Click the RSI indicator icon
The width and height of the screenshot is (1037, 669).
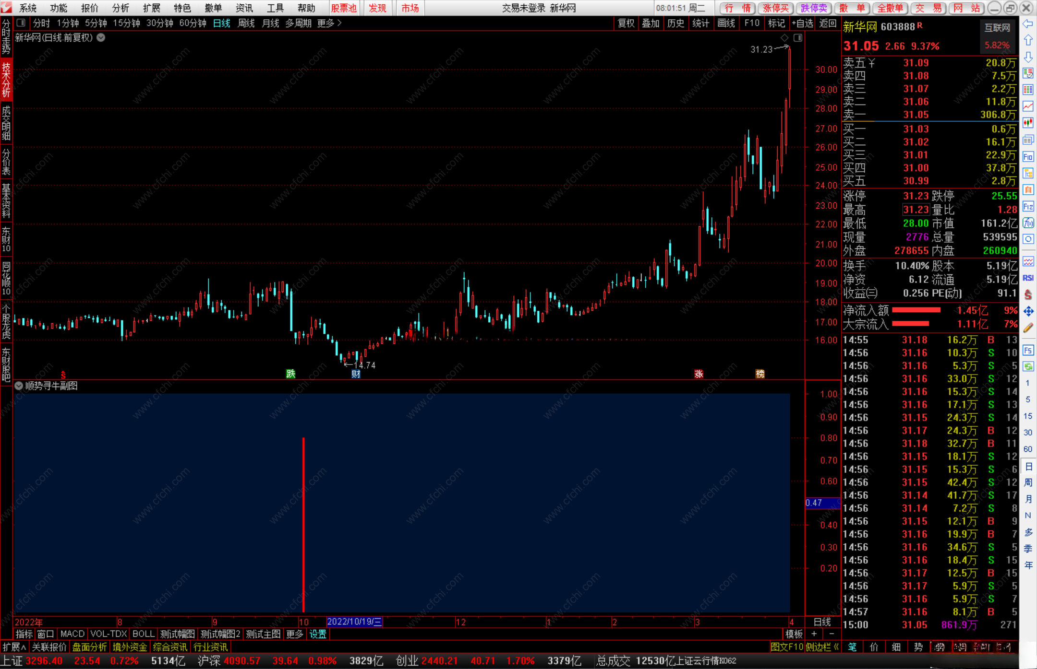point(1027,278)
